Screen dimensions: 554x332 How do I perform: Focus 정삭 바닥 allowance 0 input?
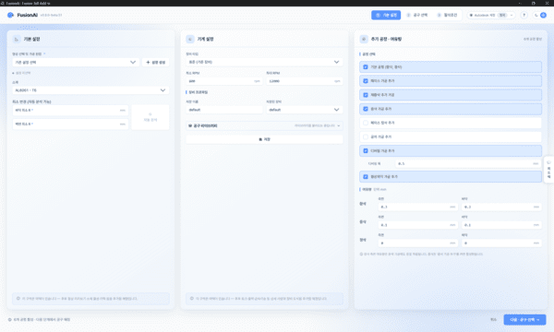point(501,243)
